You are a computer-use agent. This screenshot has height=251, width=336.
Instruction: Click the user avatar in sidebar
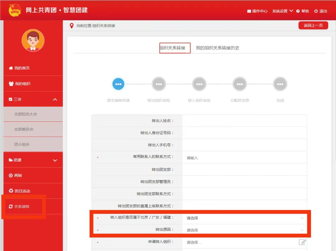click(33, 40)
